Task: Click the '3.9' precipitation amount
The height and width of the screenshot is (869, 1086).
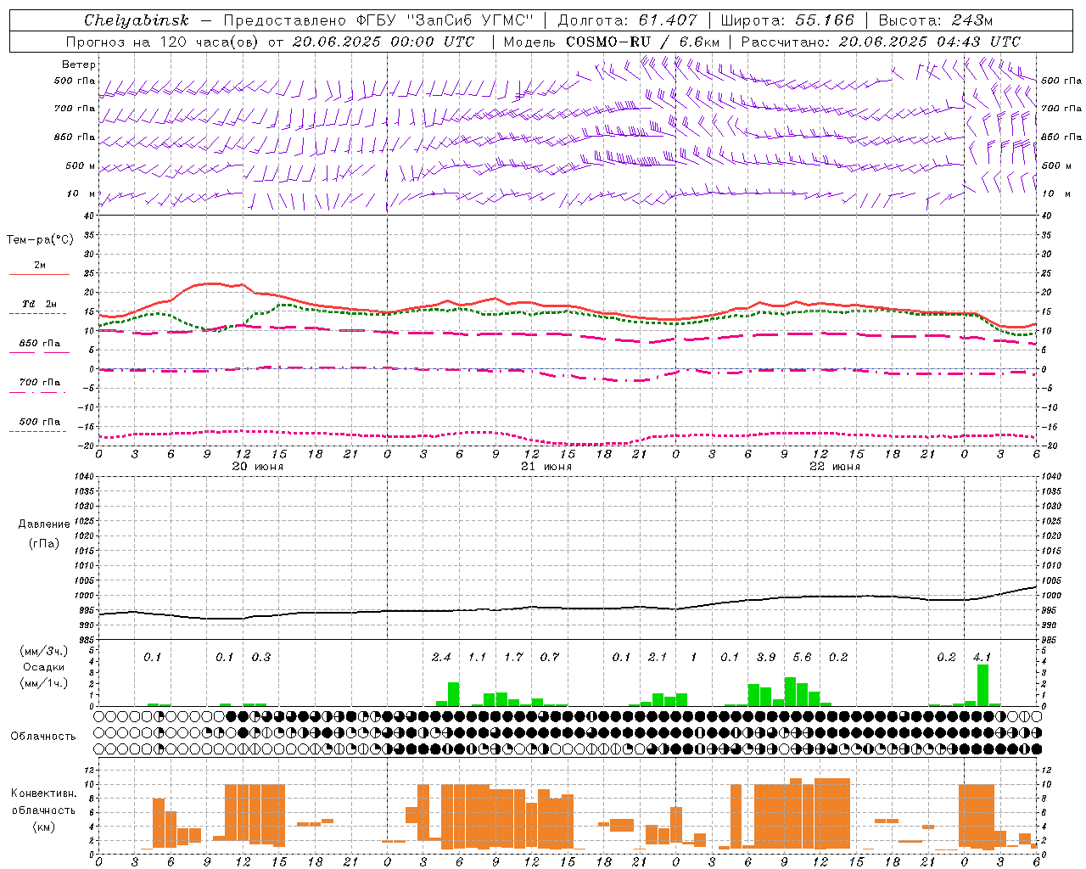Action: 766,658
